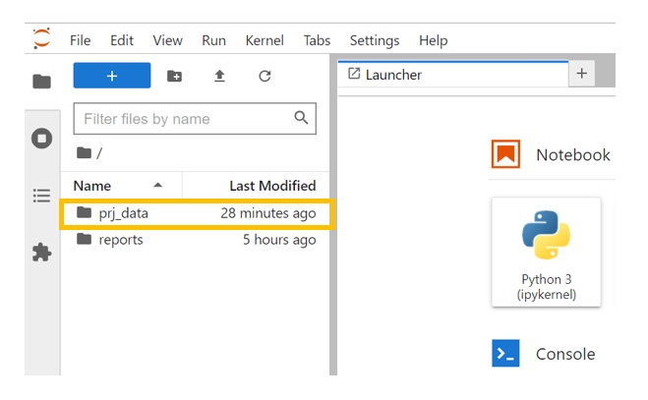Image resolution: width=648 pixels, height=400 pixels.
Task: Sort files by Name column header
Action: [x=92, y=186]
